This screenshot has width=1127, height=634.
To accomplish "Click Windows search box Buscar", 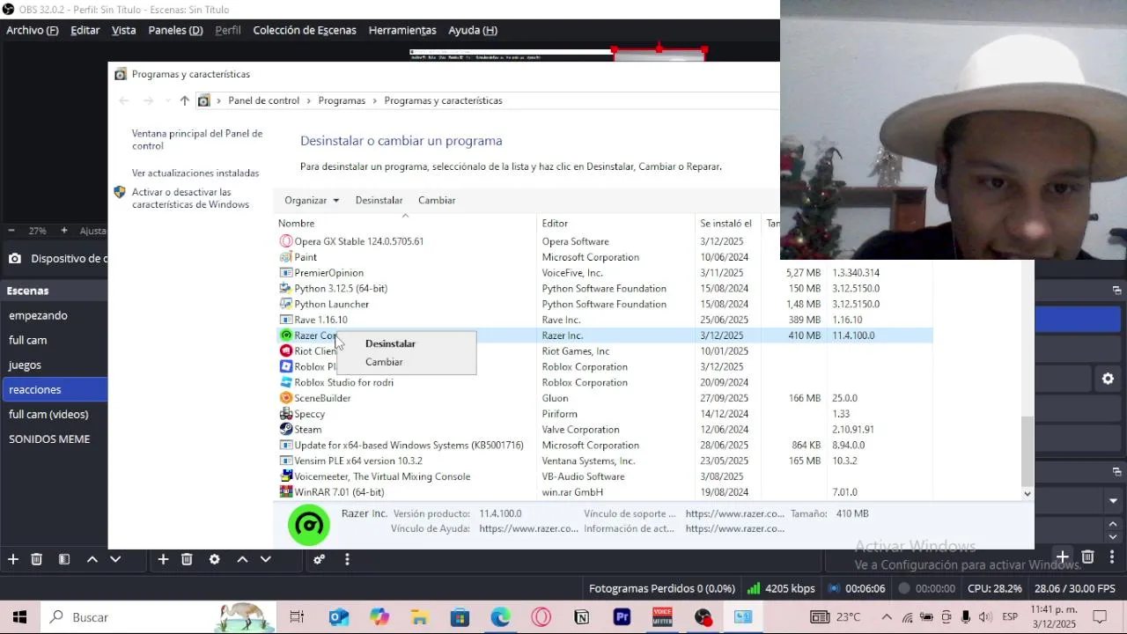I will tap(128, 617).
